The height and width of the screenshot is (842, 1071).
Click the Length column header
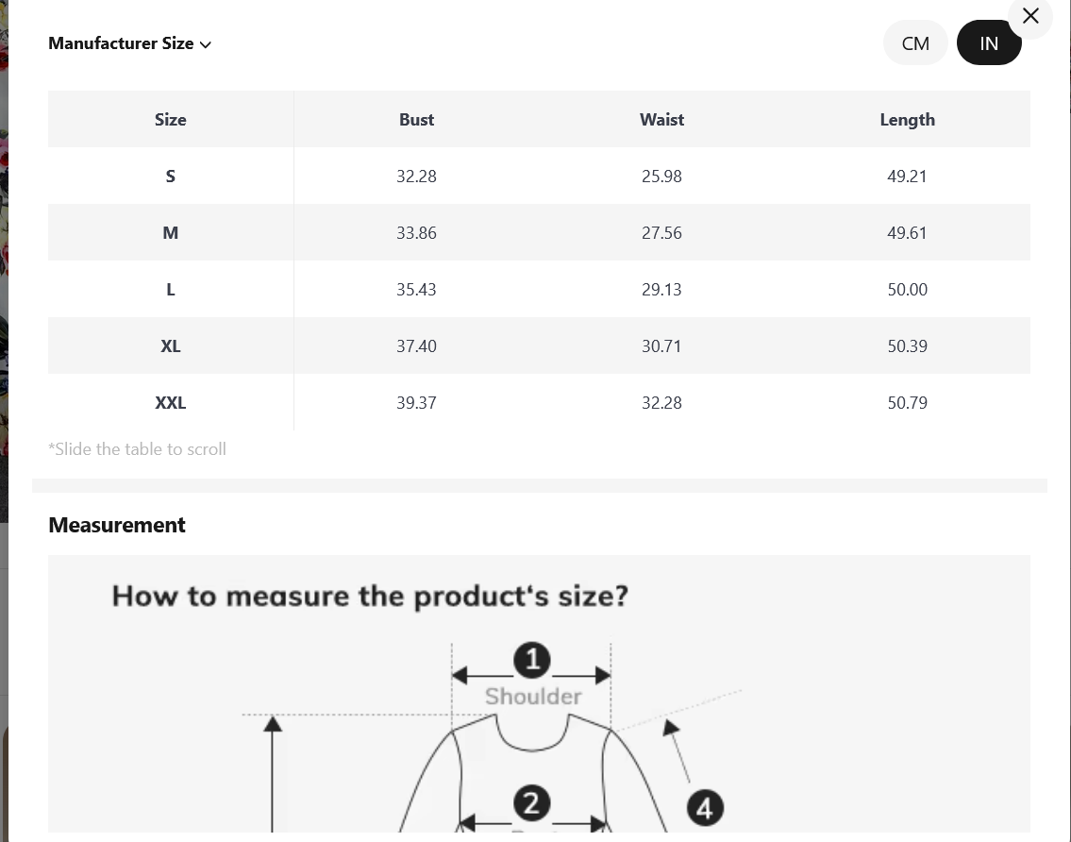click(907, 120)
